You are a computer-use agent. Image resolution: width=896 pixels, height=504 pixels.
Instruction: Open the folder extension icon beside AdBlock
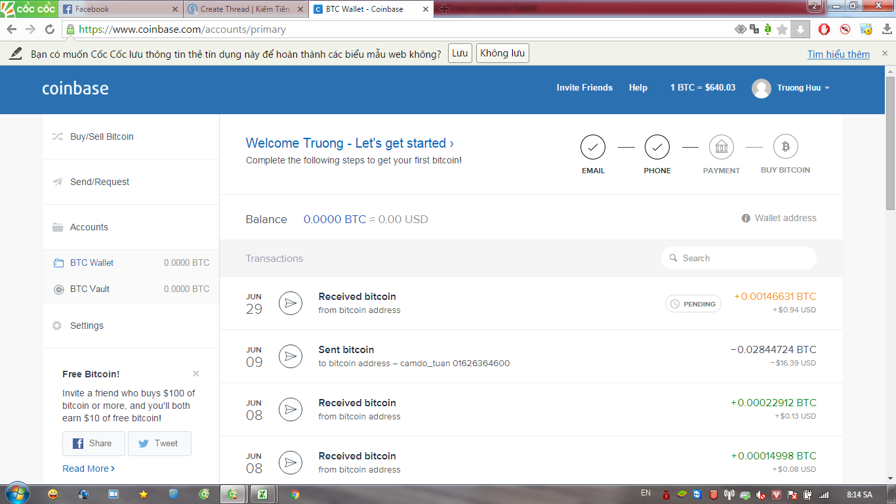click(866, 30)
